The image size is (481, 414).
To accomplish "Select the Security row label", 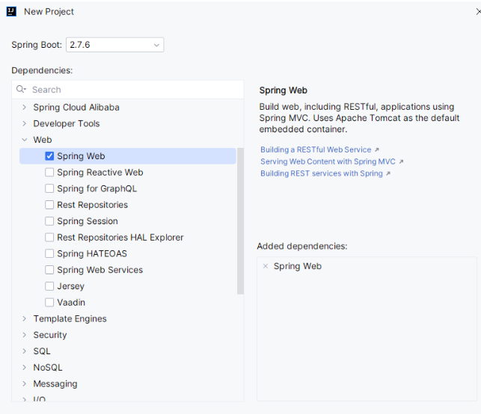I will coord(50,335).
